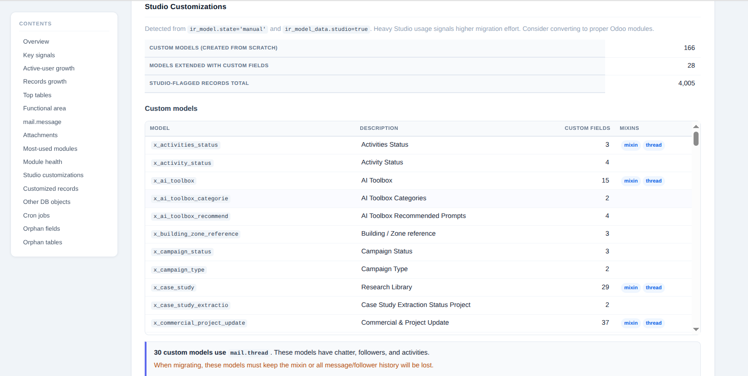The height and width of the screenshot is (376, 748).
Task: Select Studio customizations in contents
Action: coord(53,175)
